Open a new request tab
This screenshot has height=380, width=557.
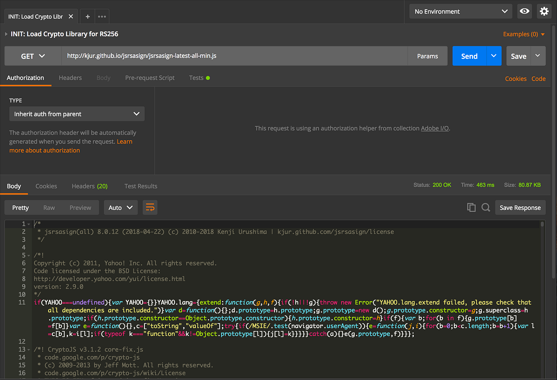[87, 16]
